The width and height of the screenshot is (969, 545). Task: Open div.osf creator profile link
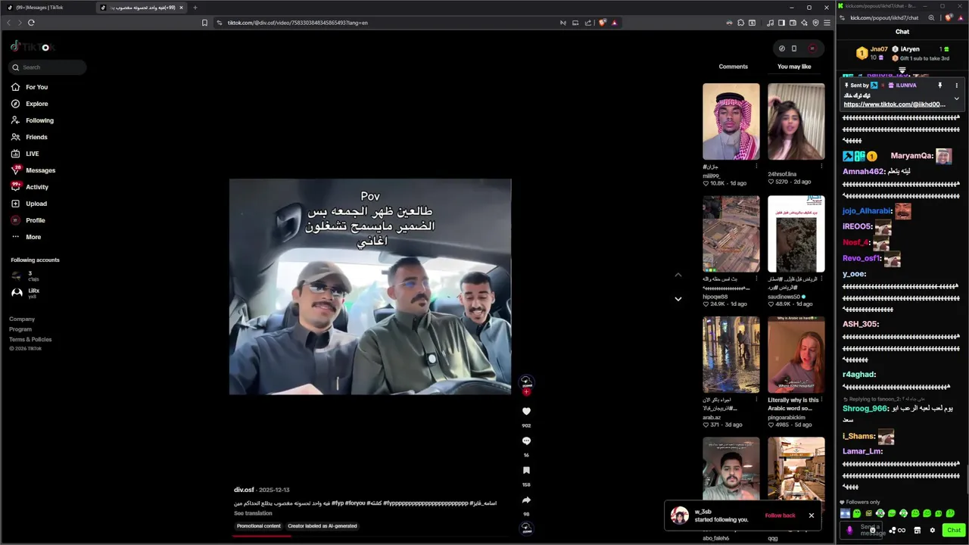pos(244,490)
